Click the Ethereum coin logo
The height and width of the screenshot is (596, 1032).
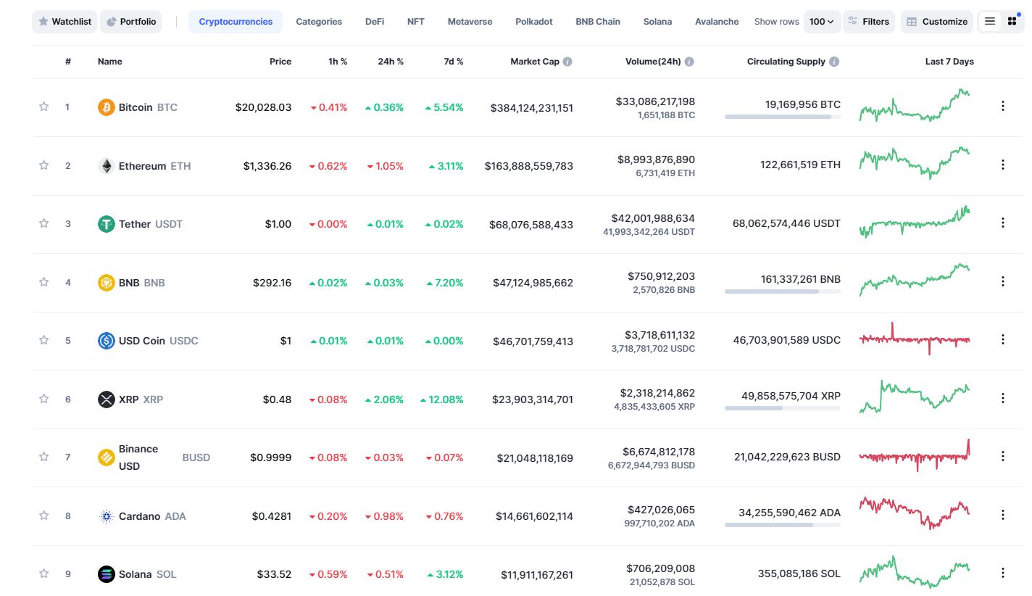point(106,165)
